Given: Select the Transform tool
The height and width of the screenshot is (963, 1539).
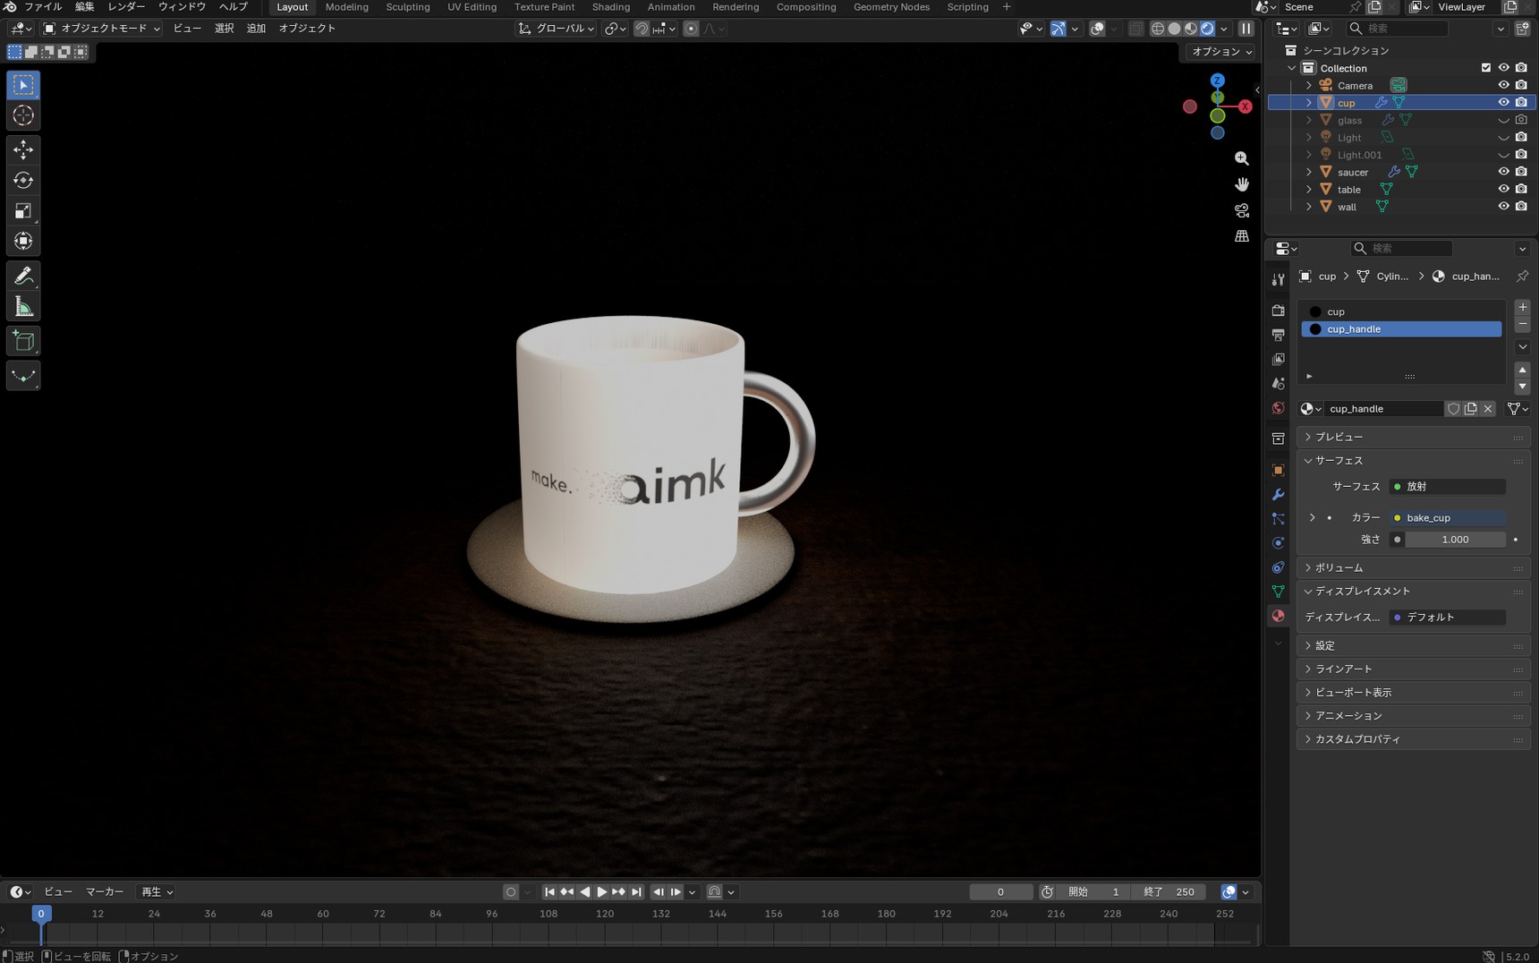Looking at the screenshot, I should (23, 241).
